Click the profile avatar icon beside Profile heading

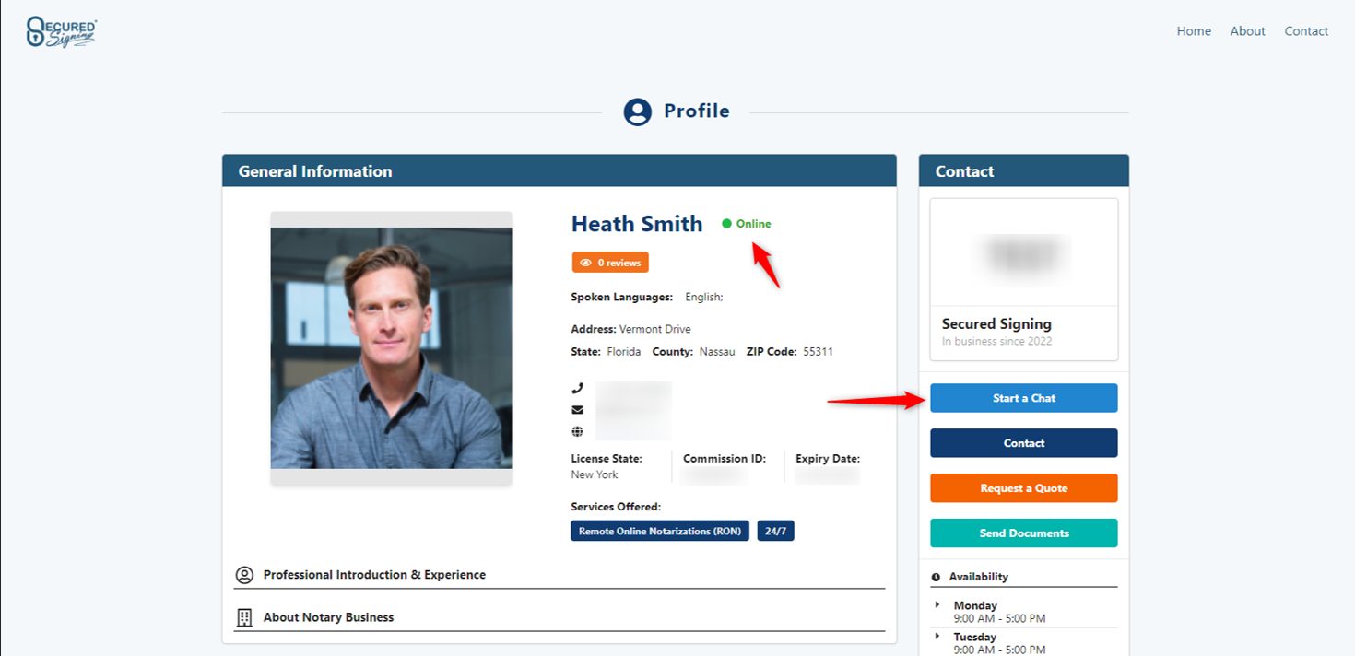click(x=637, y=111)
